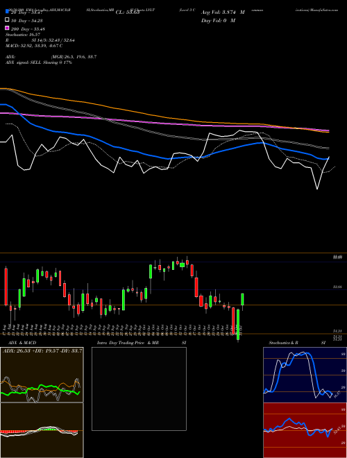Open the blue Stochastics sub-chart
Image resolution: width=347 pixels, height=458 pixels.
305,375
